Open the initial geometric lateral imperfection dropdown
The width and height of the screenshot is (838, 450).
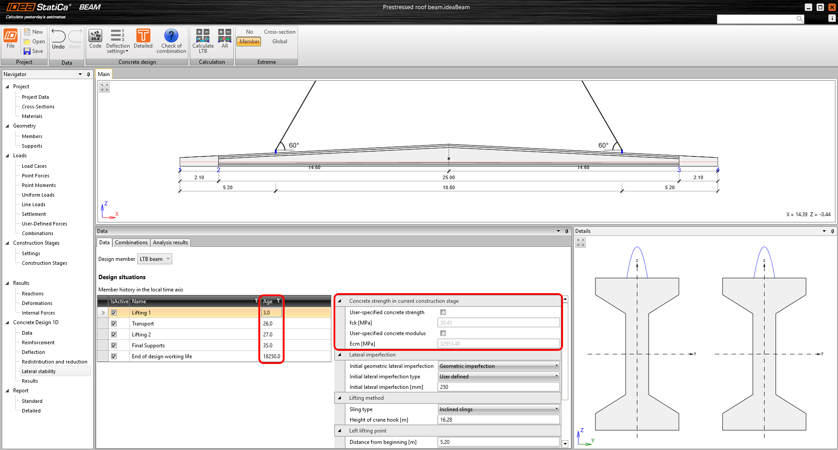pyautogui.click(x=556, y=366)
